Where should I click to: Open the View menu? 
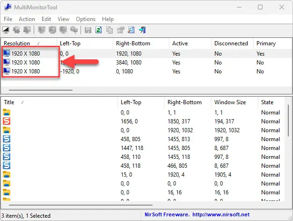[63, 19]
